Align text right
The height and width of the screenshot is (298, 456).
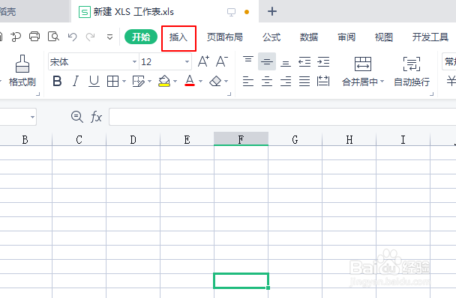click(x=286, y=82)
